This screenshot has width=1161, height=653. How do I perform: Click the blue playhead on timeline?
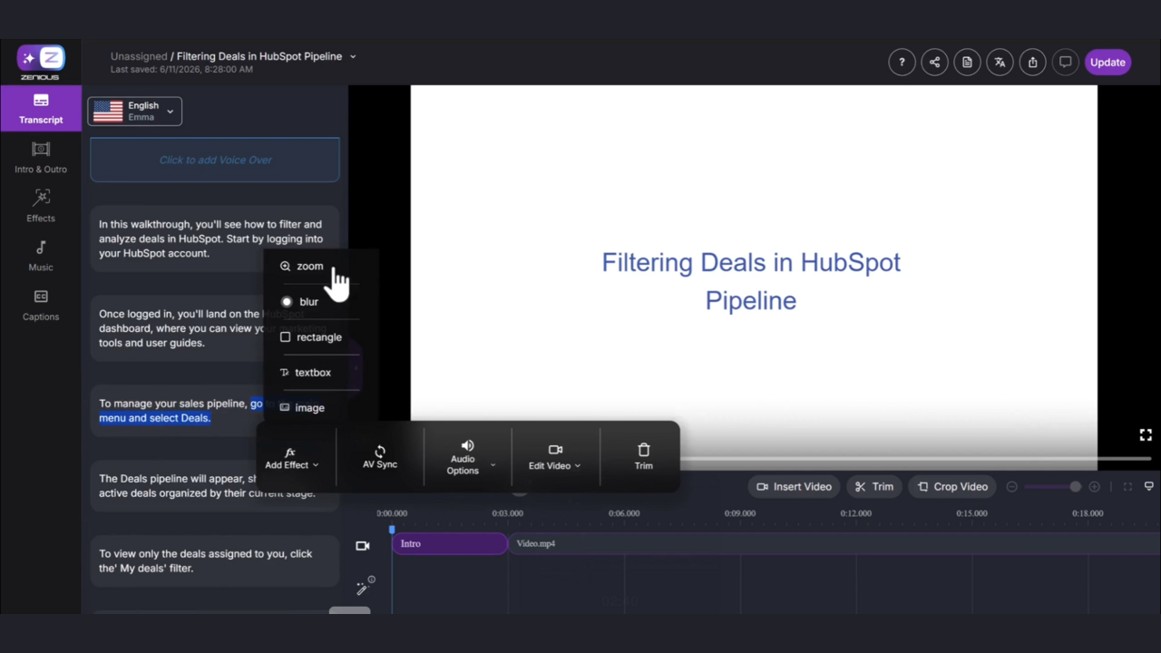tap(392, 530)
